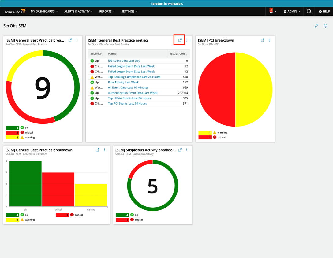This screenshot has width=333, height=258.
Task: Click critical icon for Top PCI Events row
Action: tap(92, 104)
